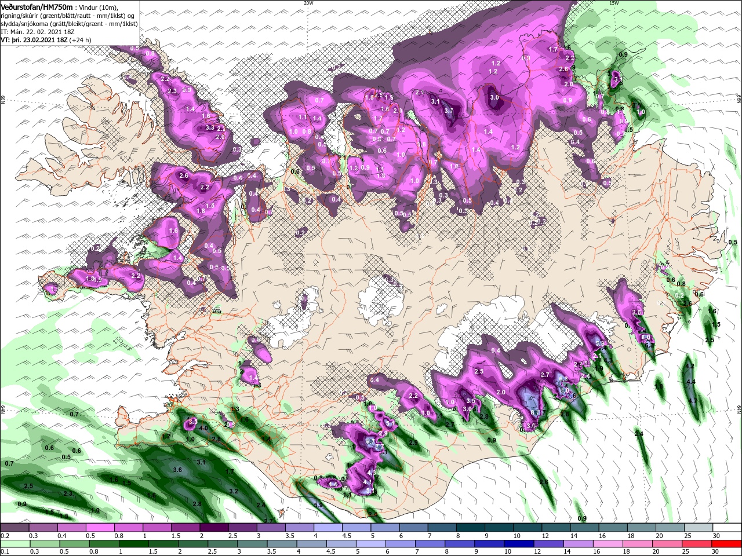Click the '0.1' label on rain scale

[x=5, y=551]
